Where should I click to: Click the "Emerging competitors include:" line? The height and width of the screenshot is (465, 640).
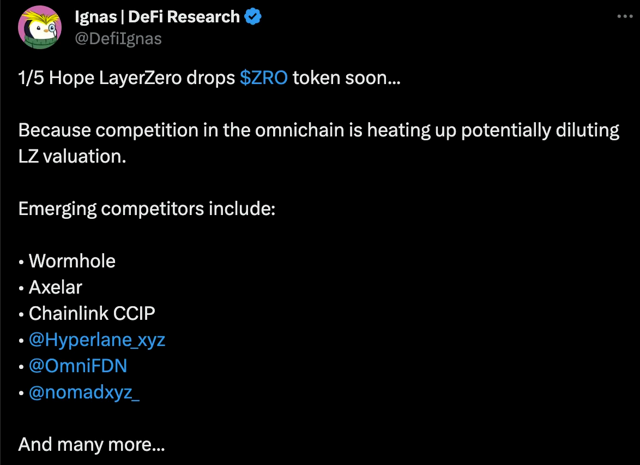pyautogui.click(x=147, y=208)
